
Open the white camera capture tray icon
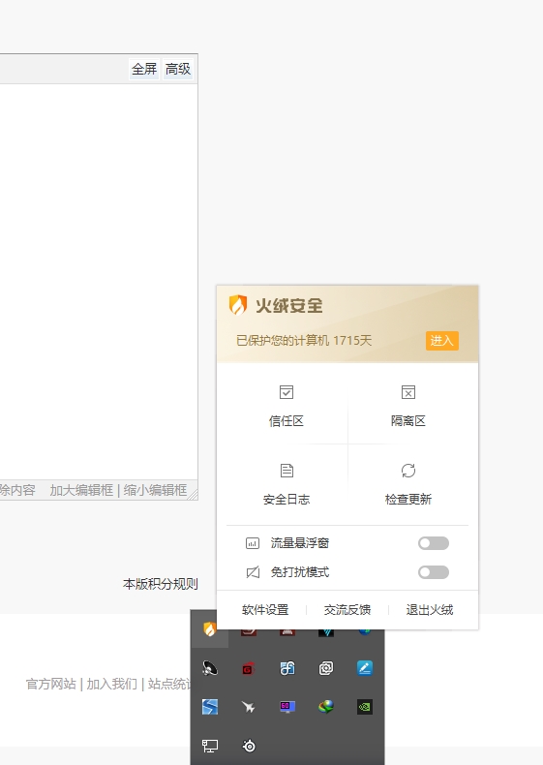click(326, 668)
